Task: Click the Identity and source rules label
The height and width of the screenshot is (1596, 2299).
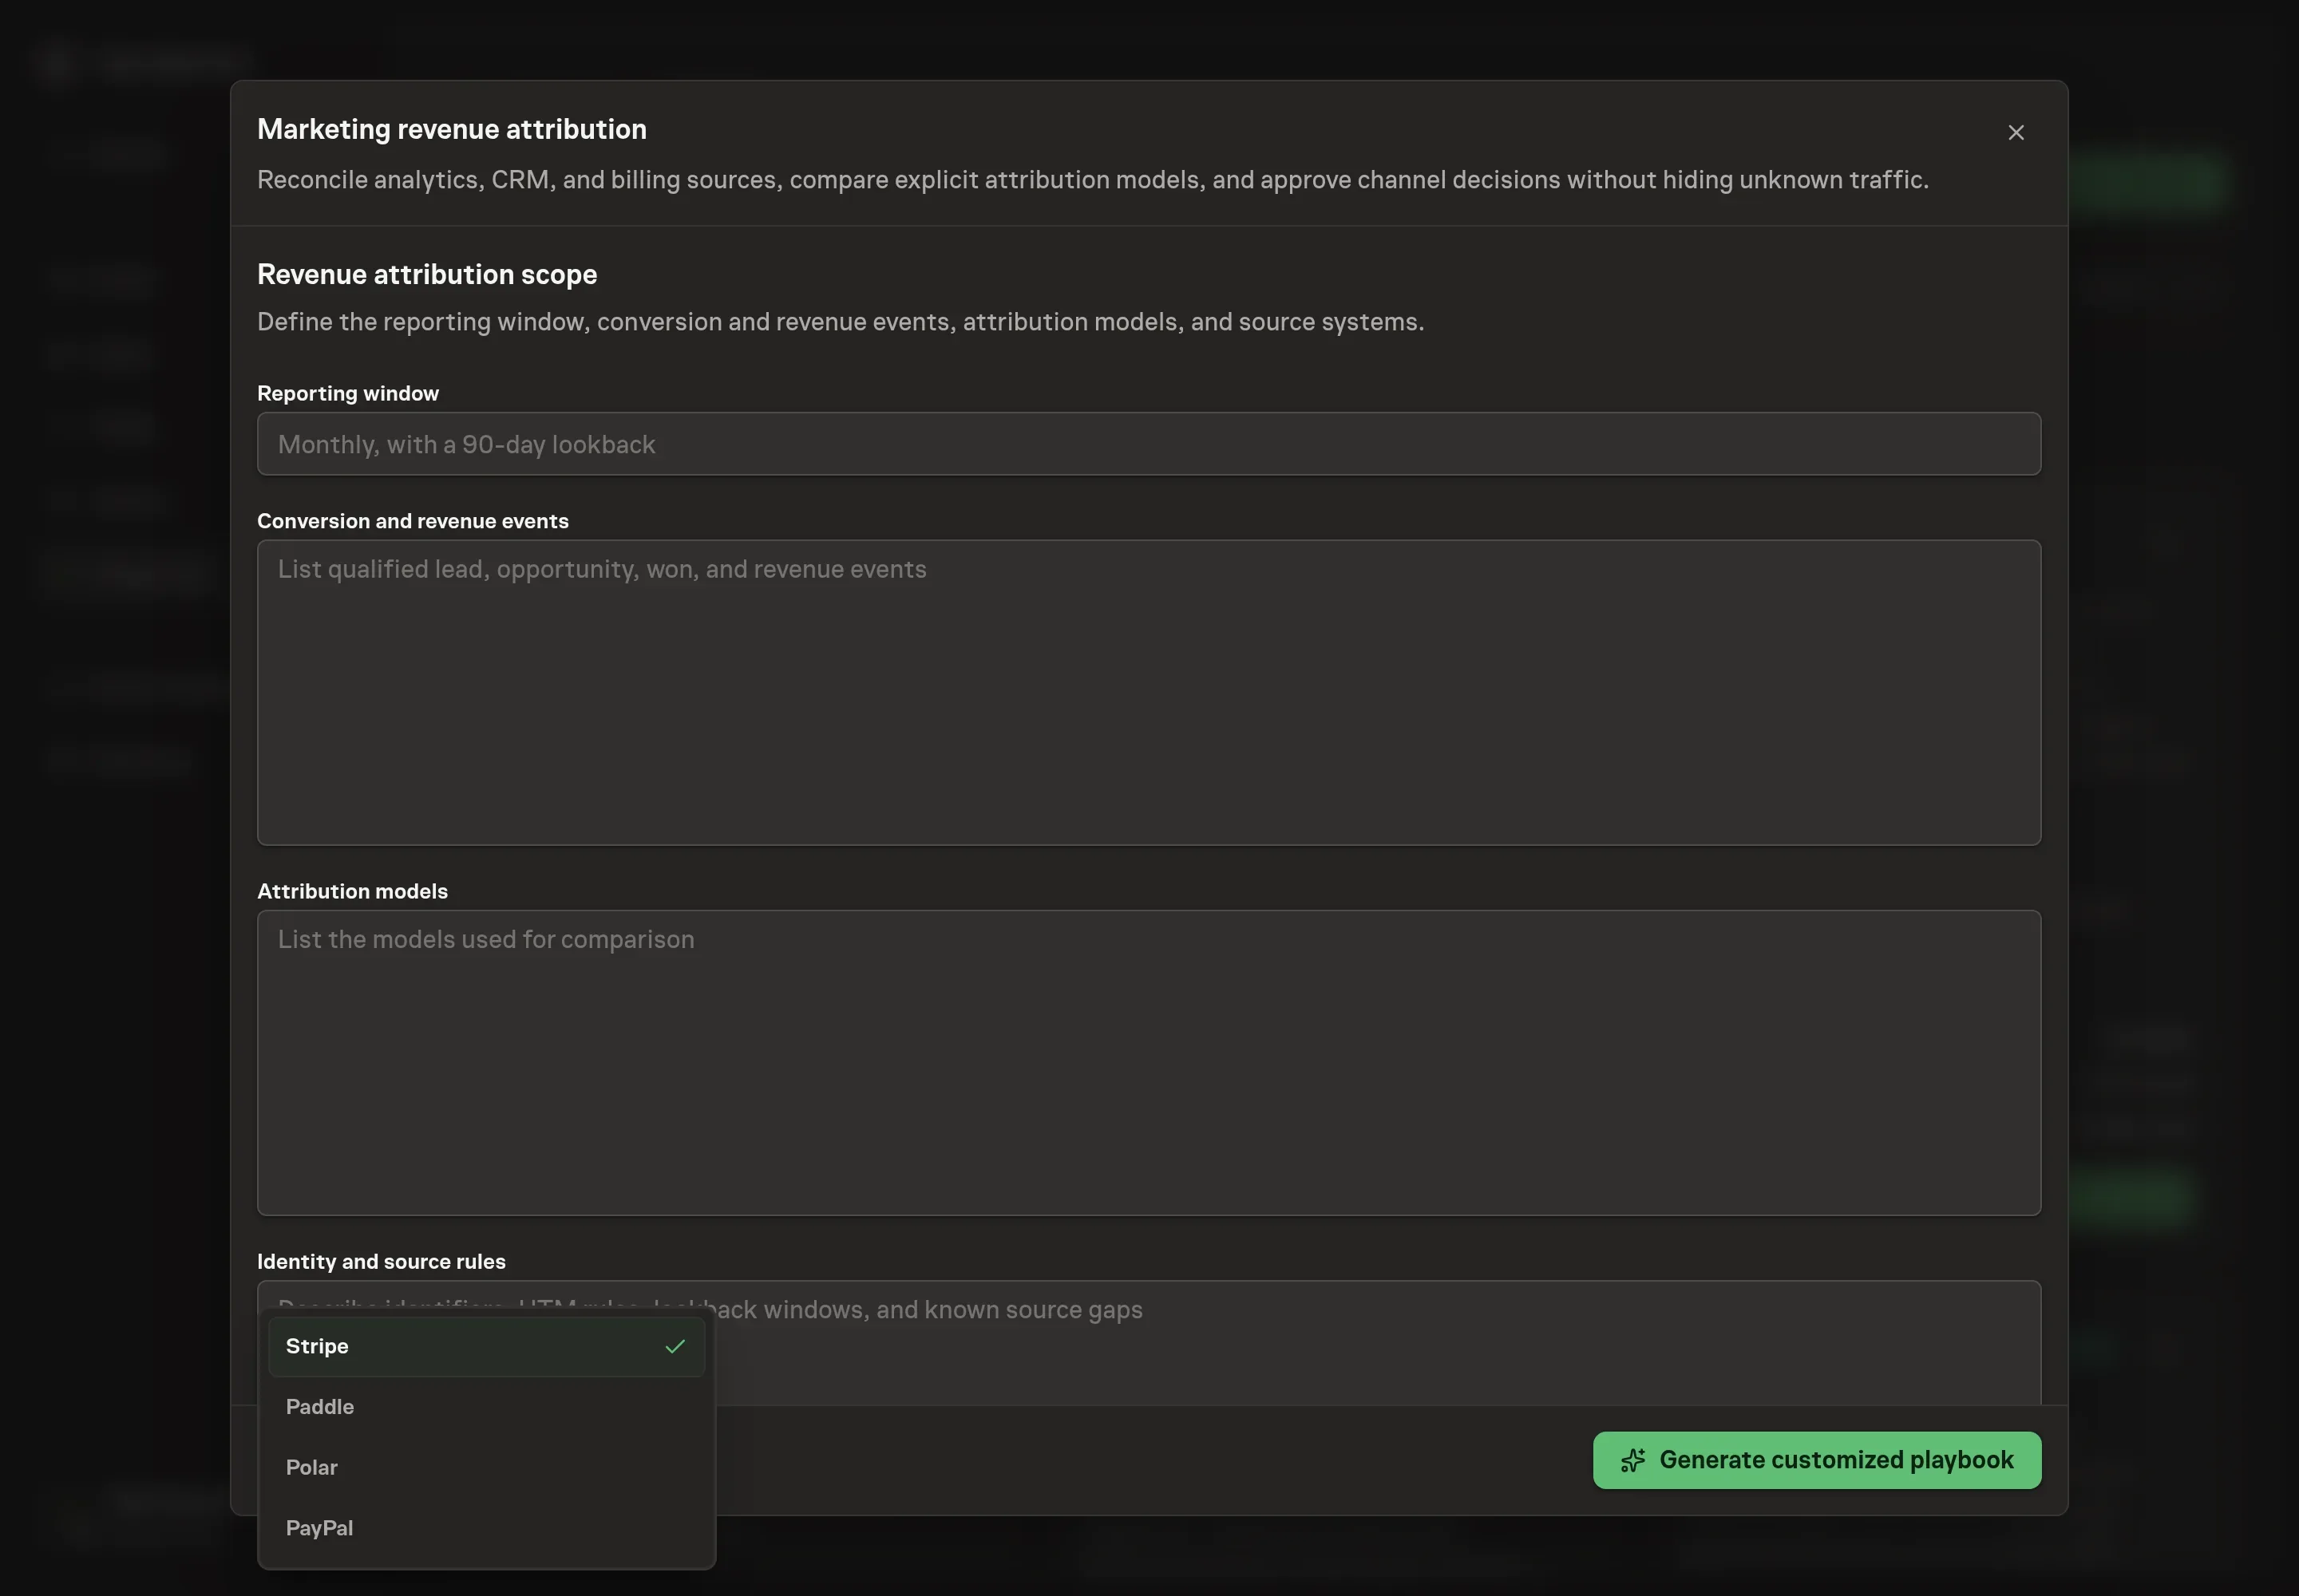Action: 381,1261
